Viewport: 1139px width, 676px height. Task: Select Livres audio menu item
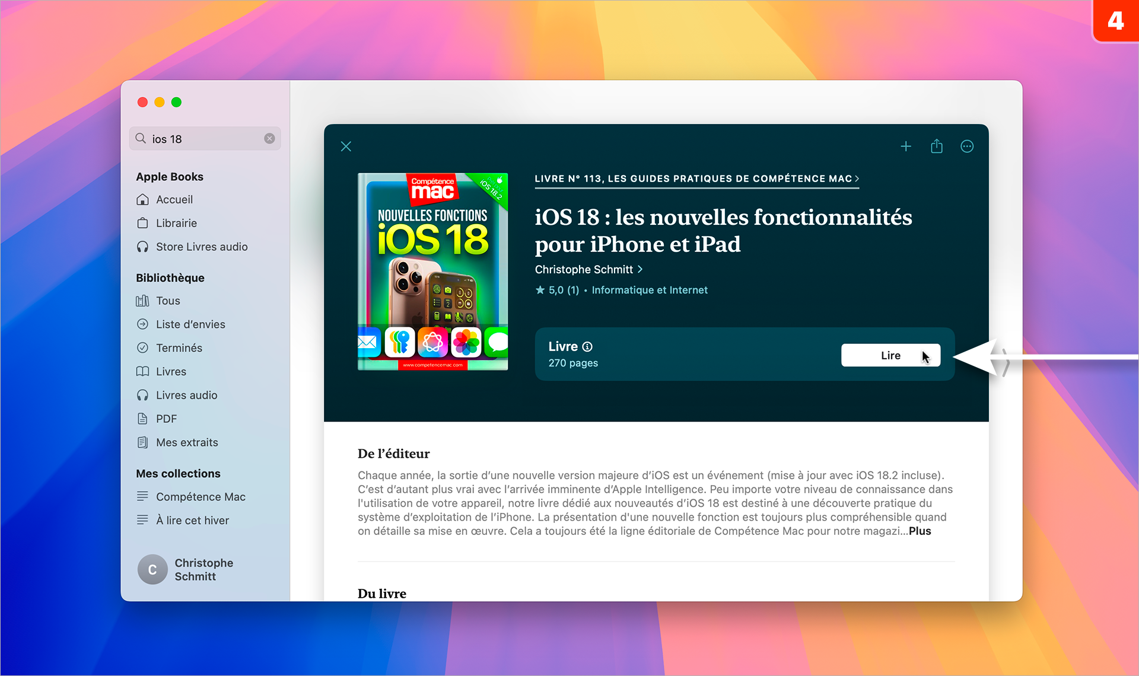pyautogui.click(x=186, y=395)
